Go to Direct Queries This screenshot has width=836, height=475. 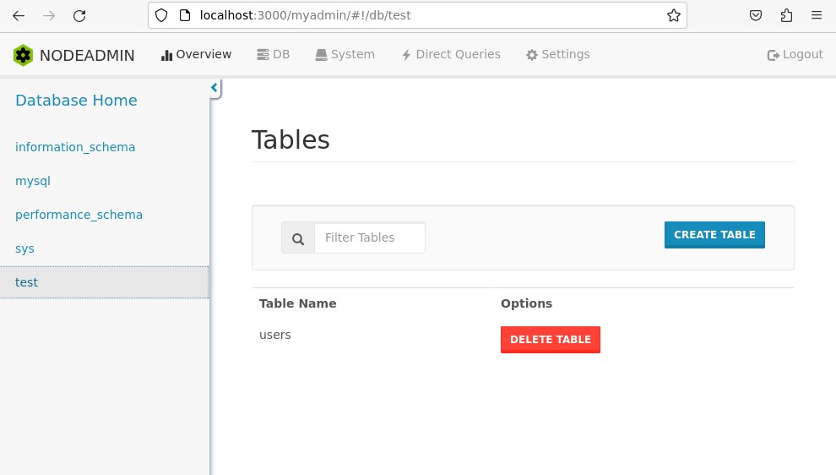click(450, 54)
